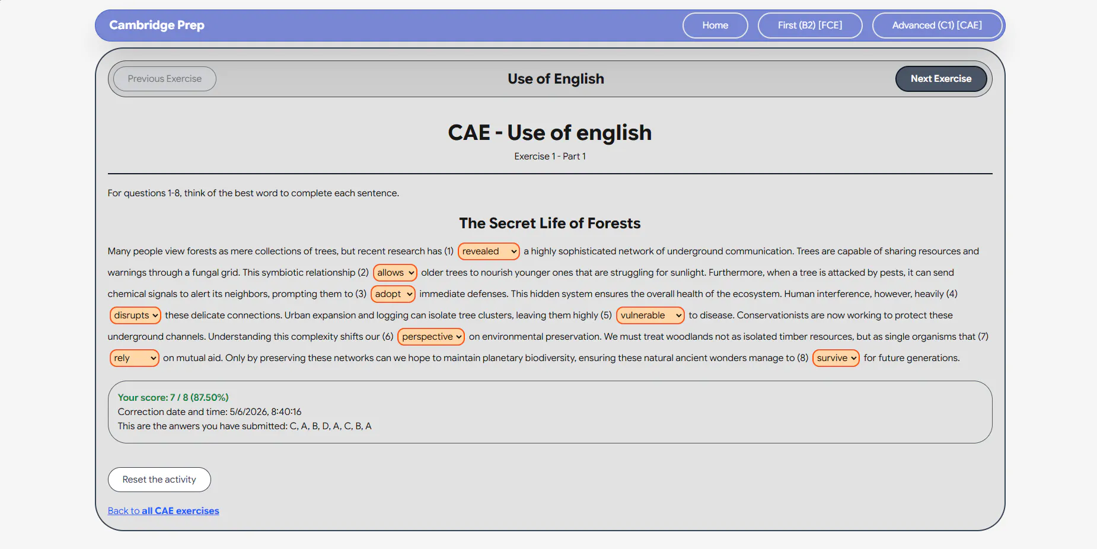Go to the Home page
Image resolution: width=1097 pixels, height=549 pixels.
point(715,25)
